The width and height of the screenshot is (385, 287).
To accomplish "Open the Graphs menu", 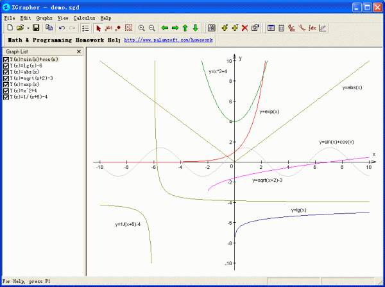I will [44, 18].
